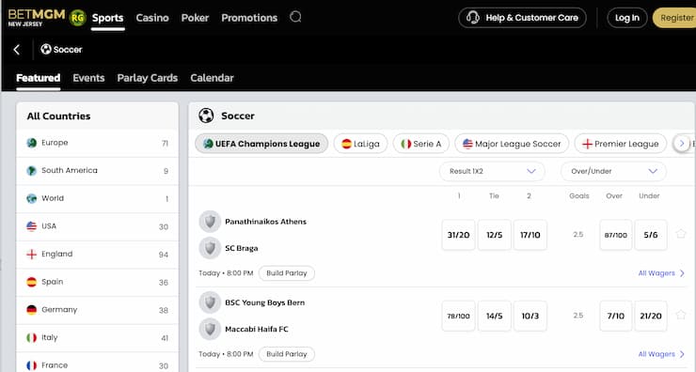This screenshot has height=372, width=696.
Task: Show more leagues with the right chevron
Action: click(682, 143)
